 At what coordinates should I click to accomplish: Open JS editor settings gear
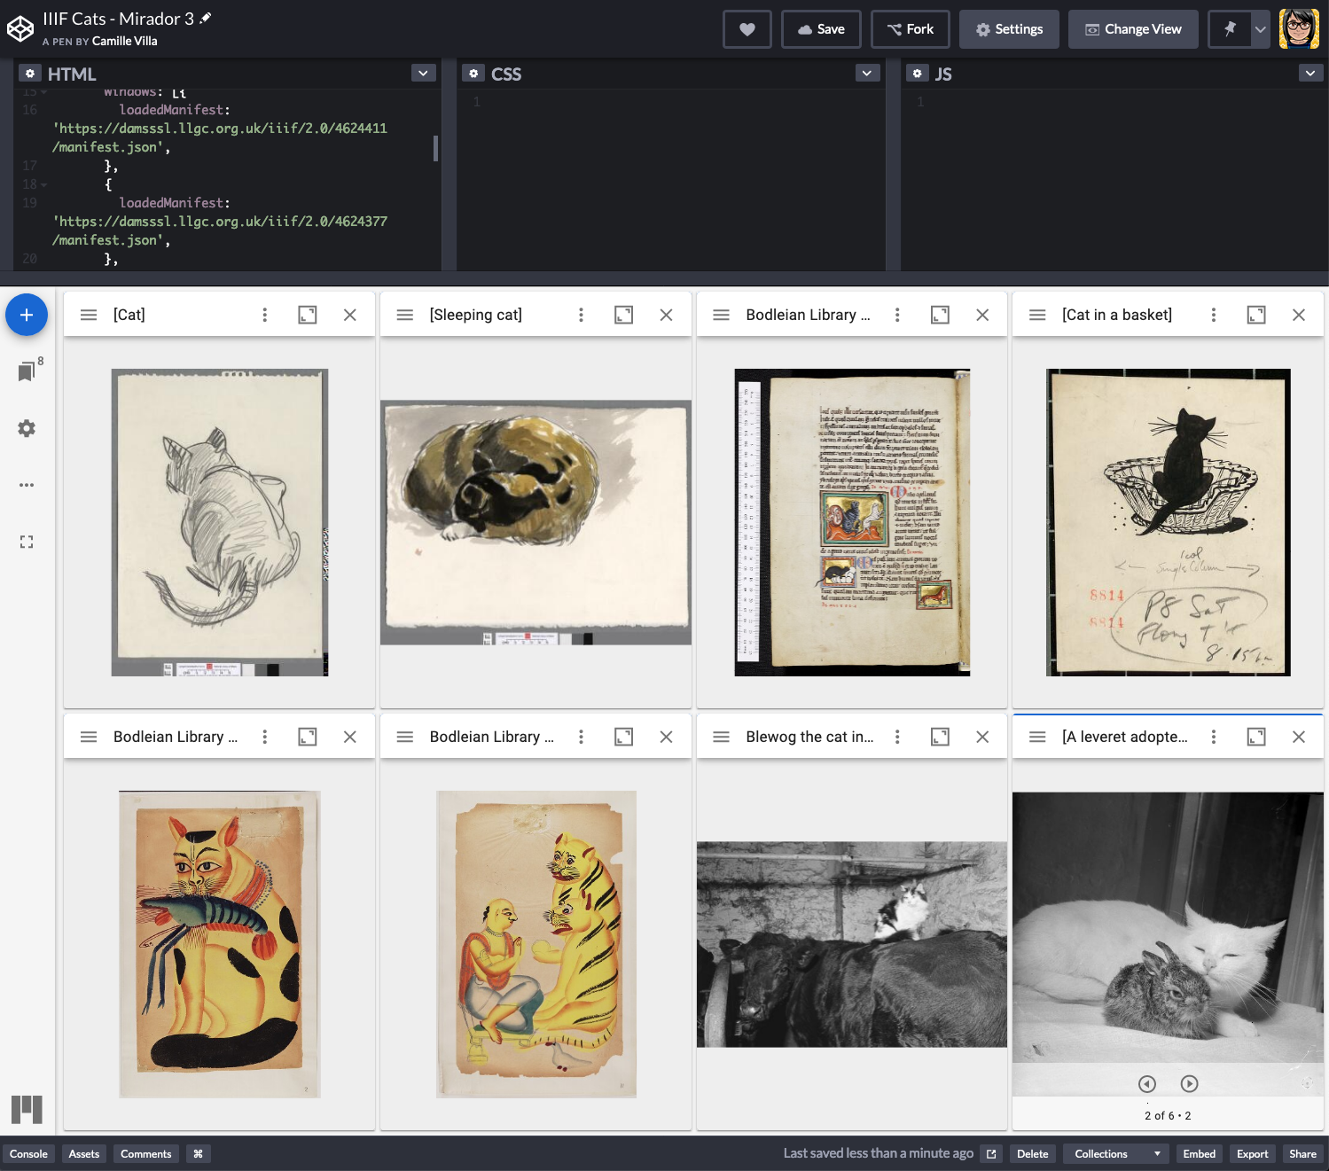918,74
